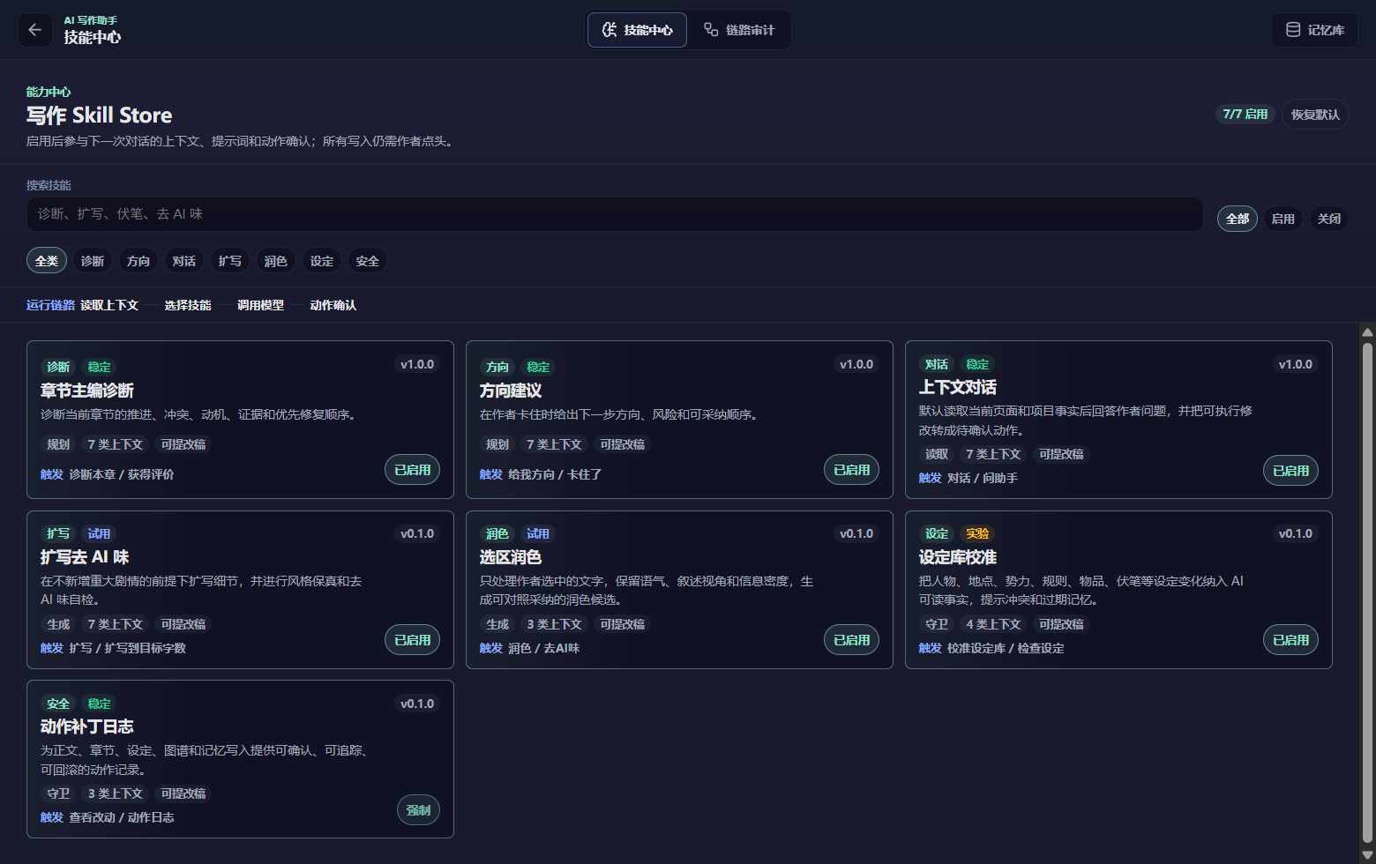The image size is (1376, 864).
Task: Filter skills by 诊断 category
Action: point(93,261)
